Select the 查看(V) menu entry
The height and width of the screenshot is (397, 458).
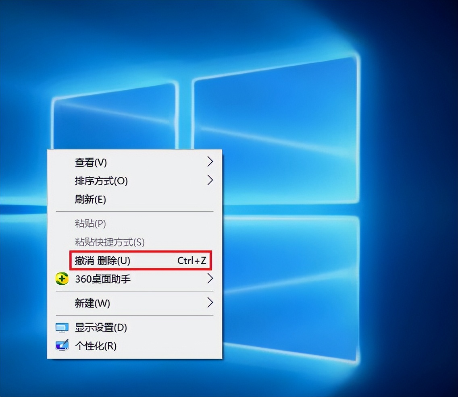click(x=135, y=162)
